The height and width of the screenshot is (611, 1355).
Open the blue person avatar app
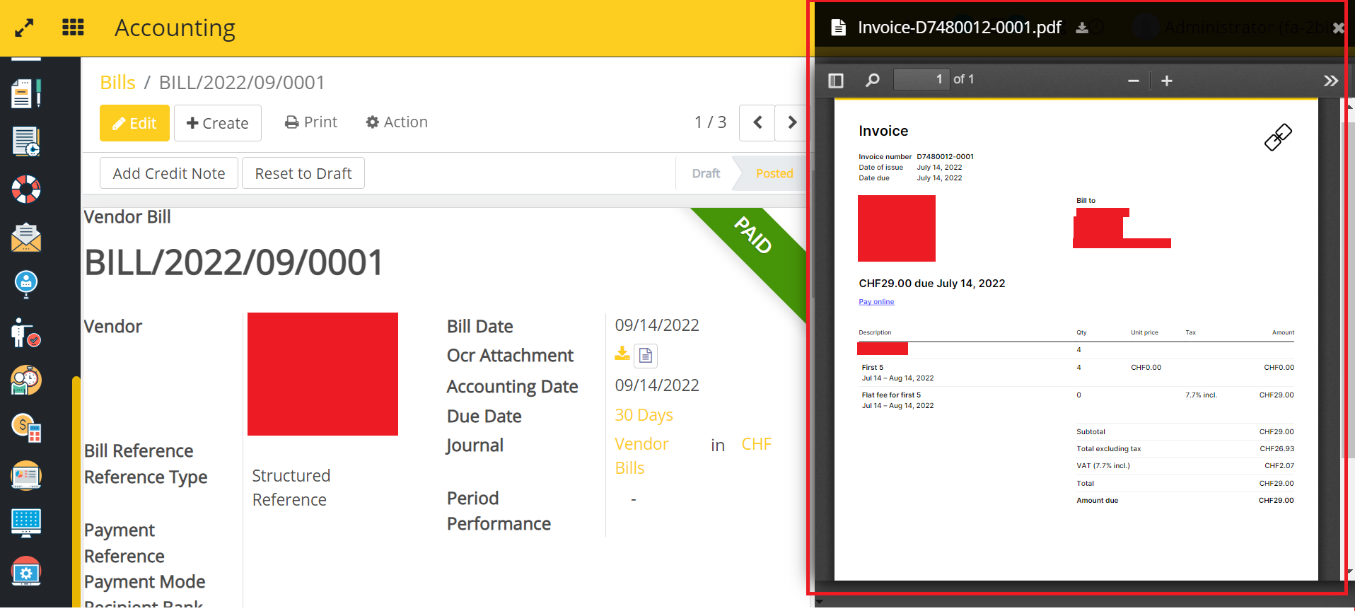click(x=26, y=284)
